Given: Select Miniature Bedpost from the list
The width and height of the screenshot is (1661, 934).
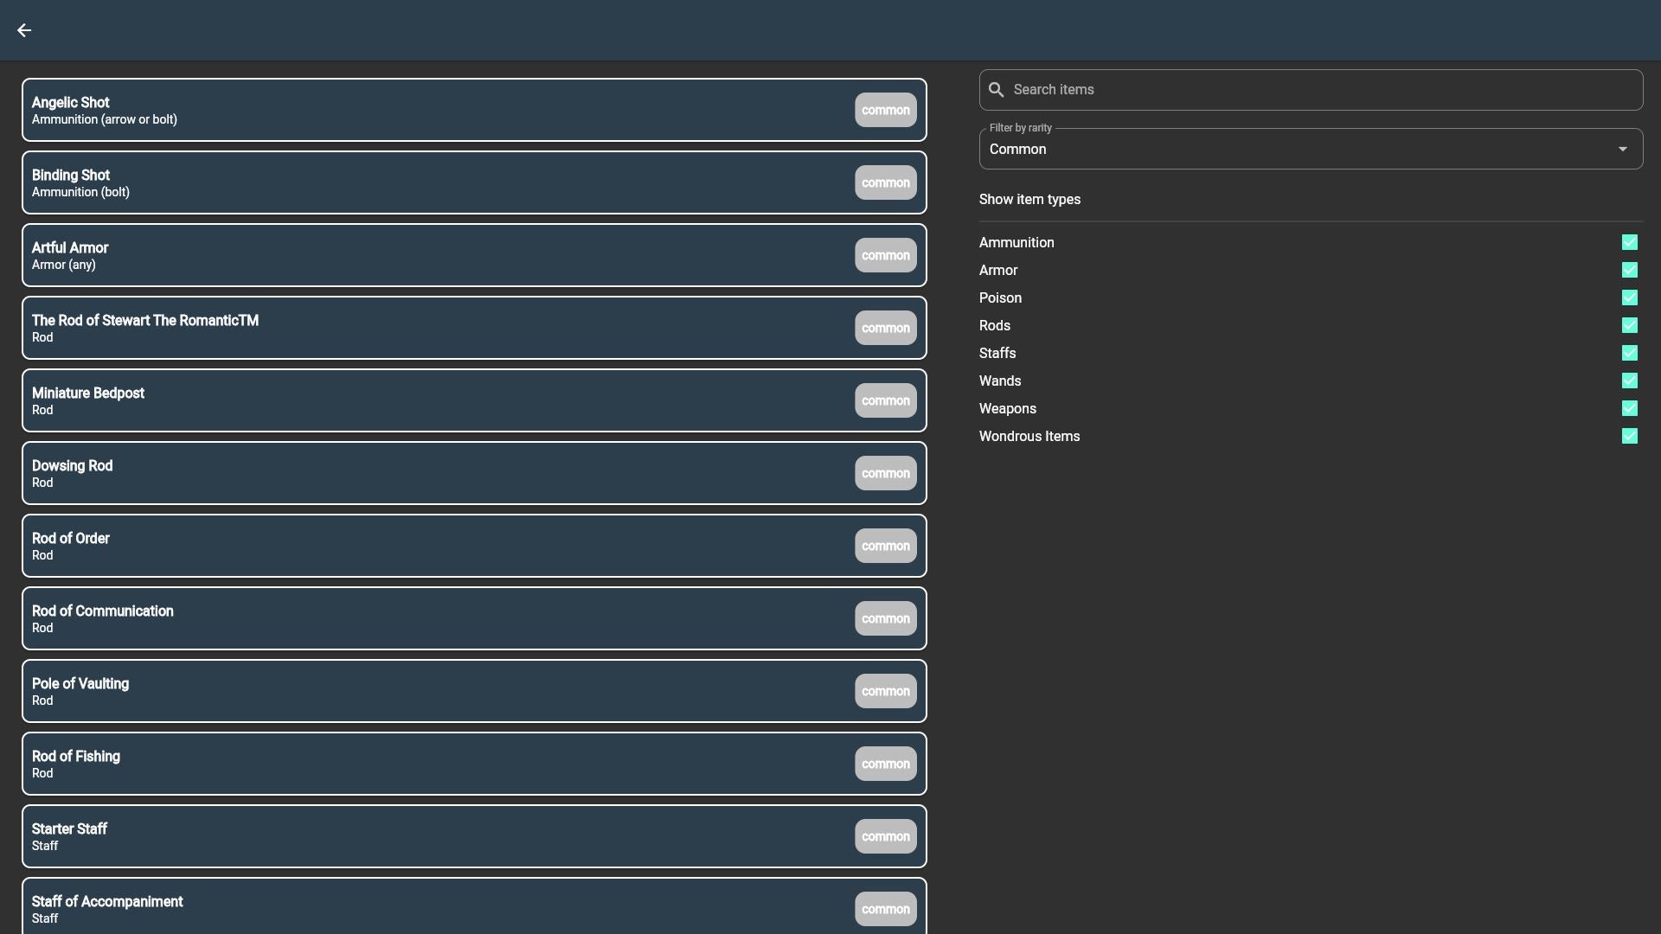Looking at the screenshot, I should [x=433, y=400].
